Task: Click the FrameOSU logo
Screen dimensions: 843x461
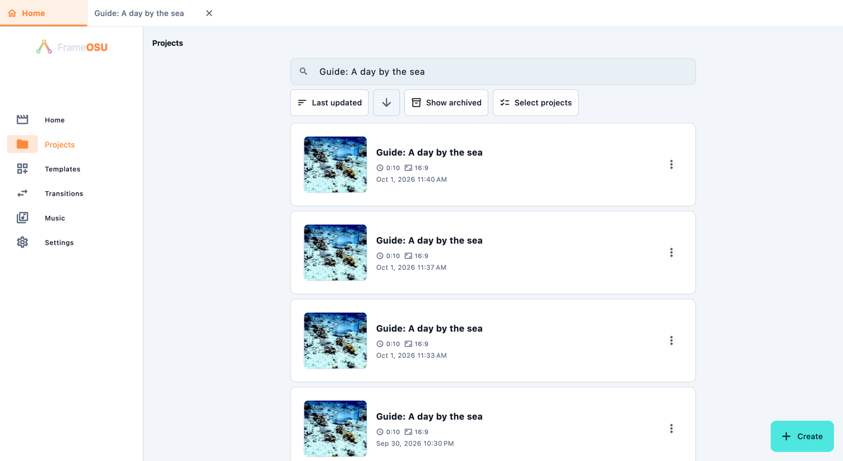Action: click(x=72, y=47)
